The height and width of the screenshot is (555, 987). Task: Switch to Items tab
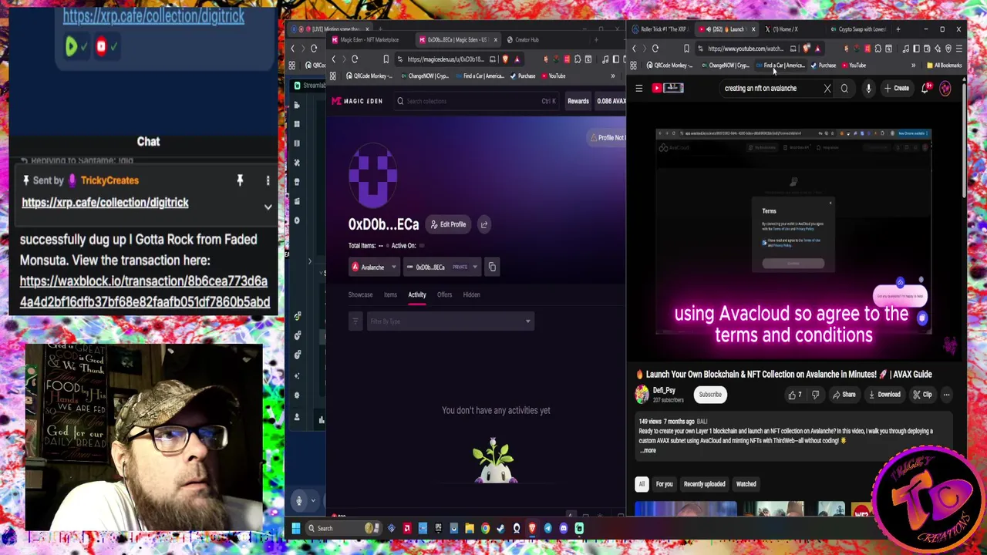[390, 294]
